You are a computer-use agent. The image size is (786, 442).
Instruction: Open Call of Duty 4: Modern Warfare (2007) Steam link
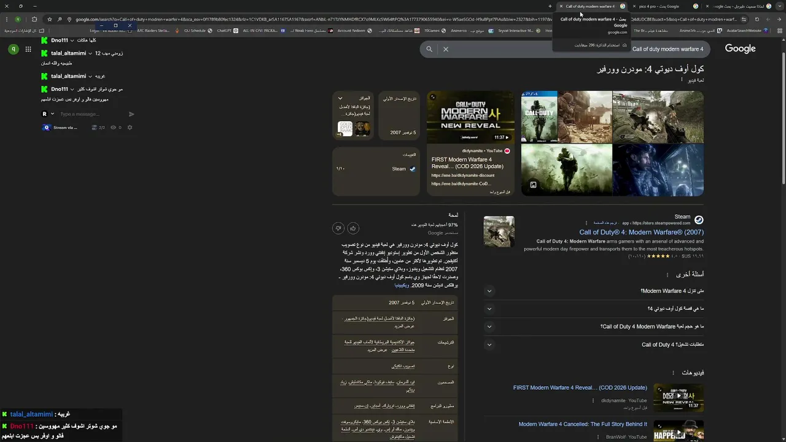click(641, 232)
